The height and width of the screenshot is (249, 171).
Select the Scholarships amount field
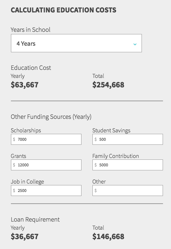[46, 139]
